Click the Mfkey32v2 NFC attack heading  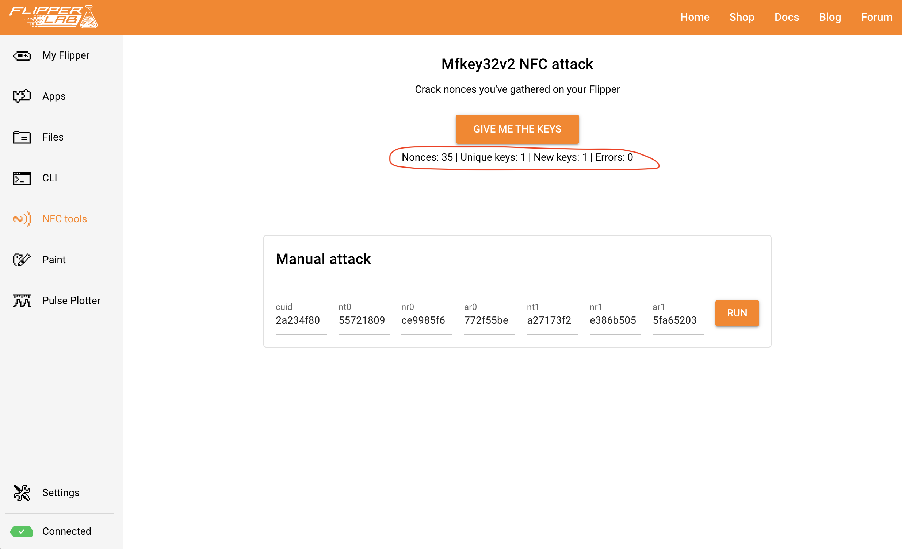coord(517,64)
